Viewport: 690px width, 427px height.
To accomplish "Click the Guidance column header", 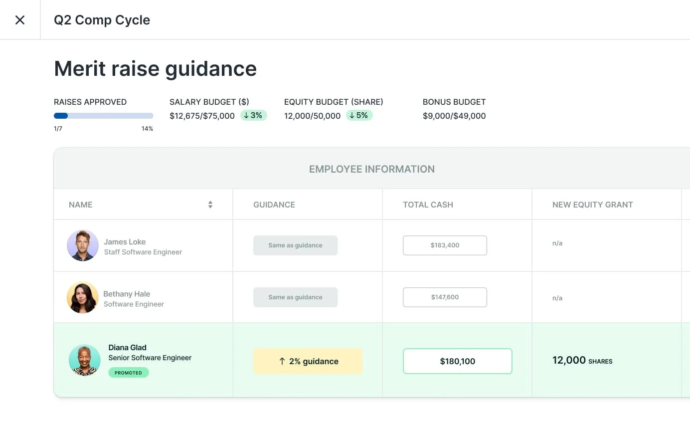I will point(274,205).
